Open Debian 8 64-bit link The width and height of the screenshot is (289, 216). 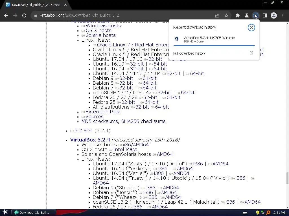coord(150,83)
